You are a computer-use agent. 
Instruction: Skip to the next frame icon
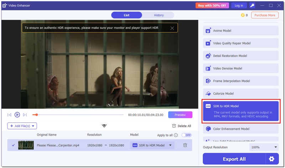[25, 115]
